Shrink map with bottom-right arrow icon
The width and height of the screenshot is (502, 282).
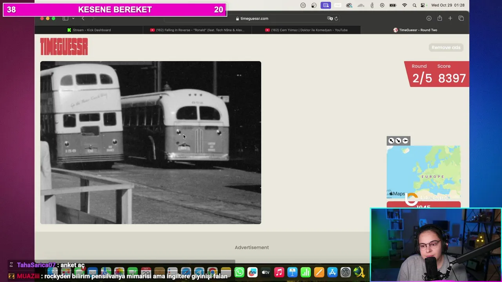tap(398, 141)
